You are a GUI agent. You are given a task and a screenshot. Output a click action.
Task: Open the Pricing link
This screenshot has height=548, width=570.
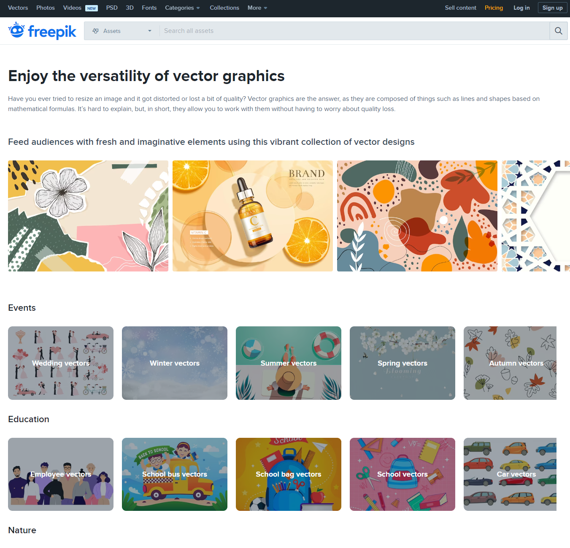click(494, 8)
